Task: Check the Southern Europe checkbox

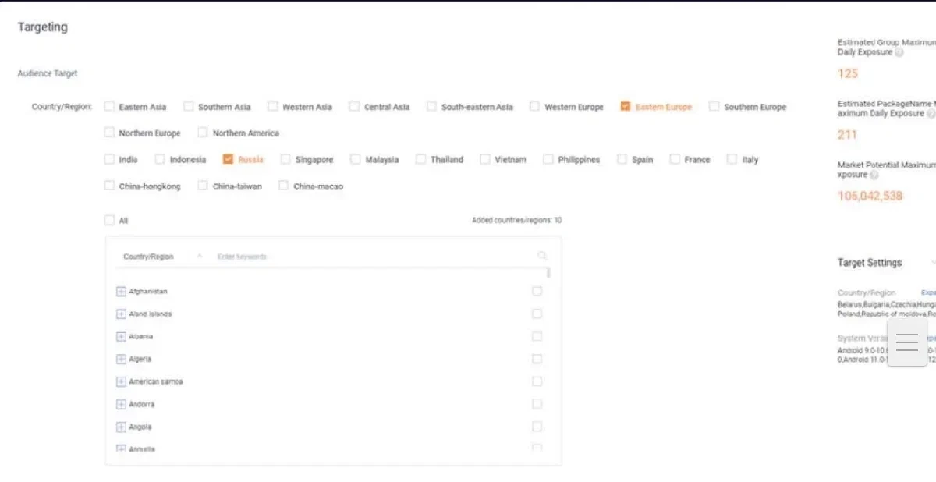Action: pos(714,107)
